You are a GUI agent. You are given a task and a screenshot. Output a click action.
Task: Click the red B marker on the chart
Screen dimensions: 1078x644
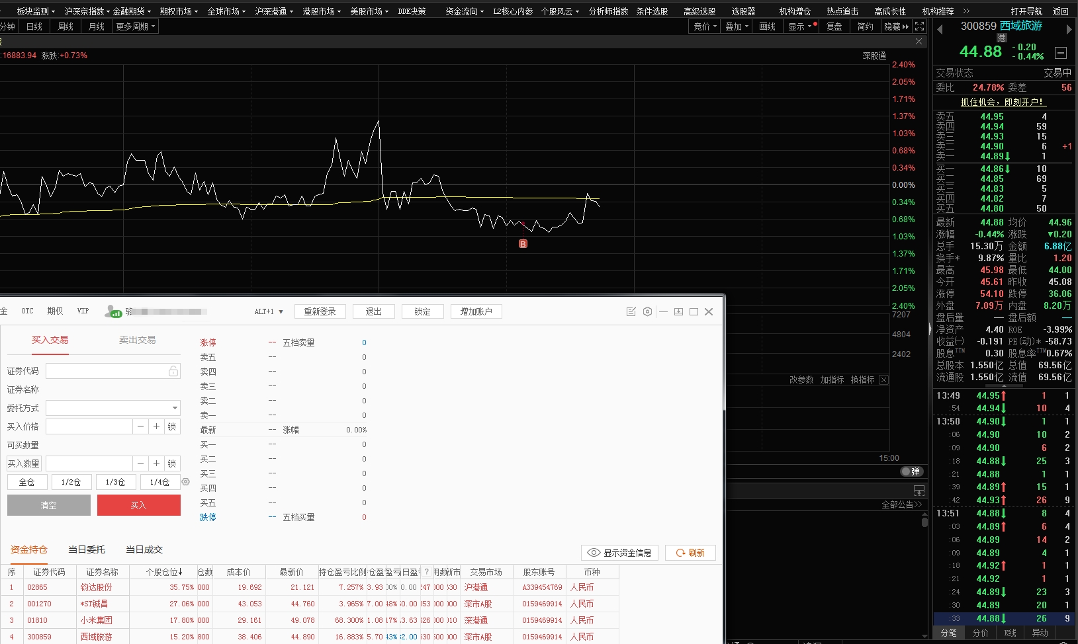coord(523,244)
